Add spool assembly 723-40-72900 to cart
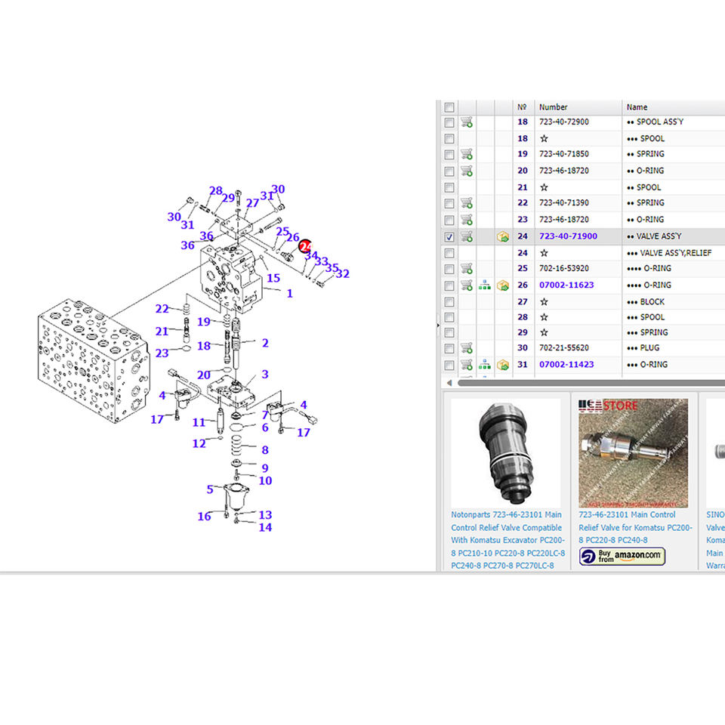The image size is (725, 725). pos(467,122)
